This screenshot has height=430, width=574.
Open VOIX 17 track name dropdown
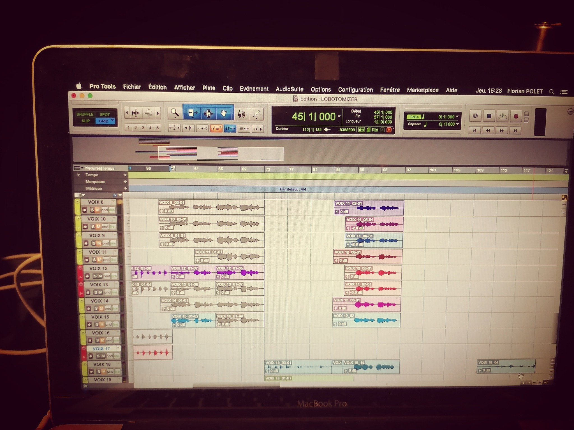click(118, 348)
